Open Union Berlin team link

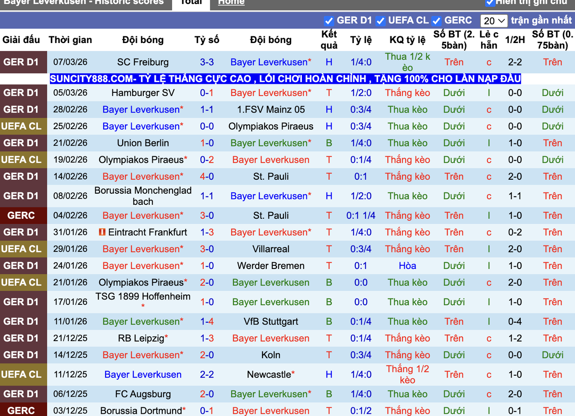[143, 143]
